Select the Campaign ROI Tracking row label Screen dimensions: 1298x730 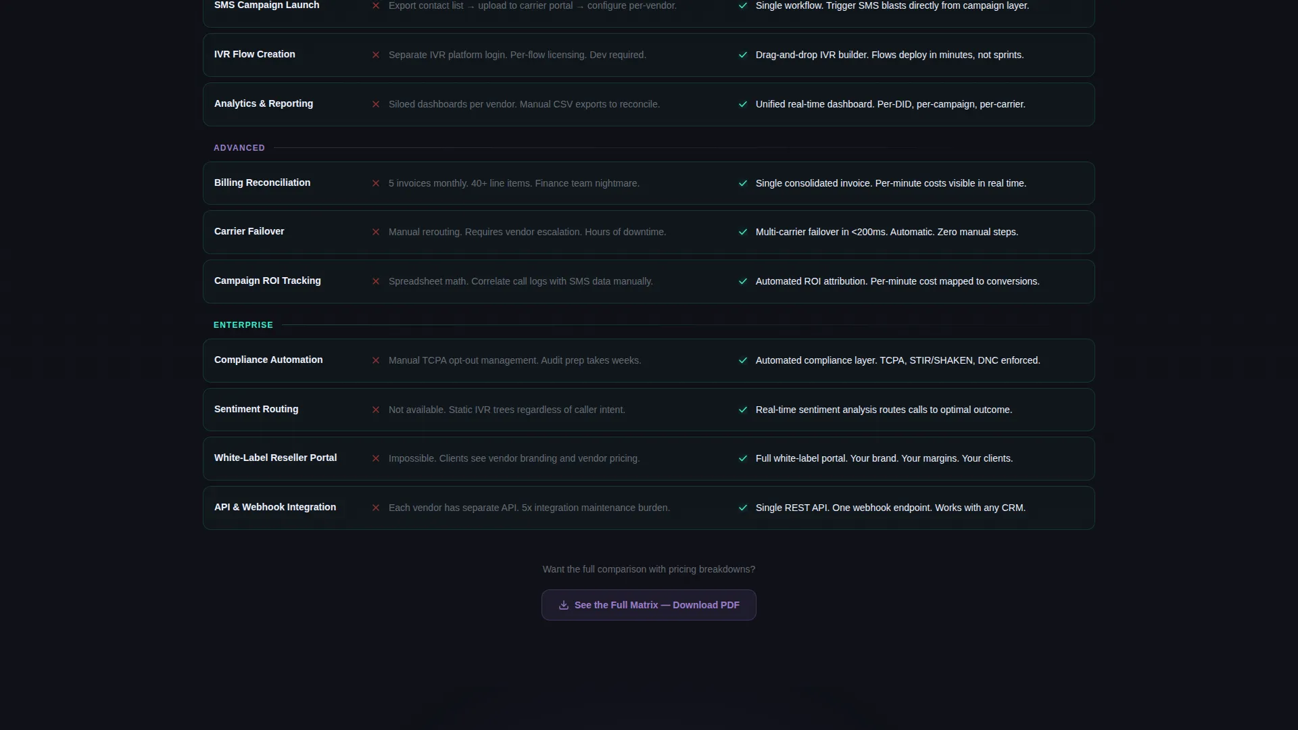point(268,281)
